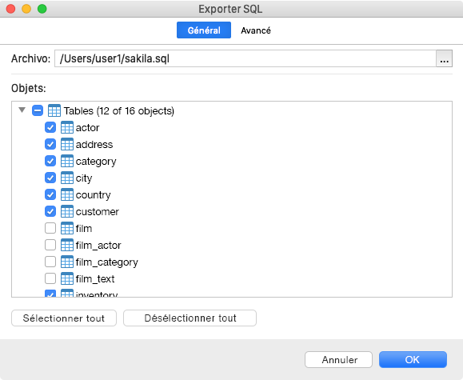The height and width of the screenshot is (380, 463).
Task: Click the Tables group grid icon
Action: [x=54, y=111]
